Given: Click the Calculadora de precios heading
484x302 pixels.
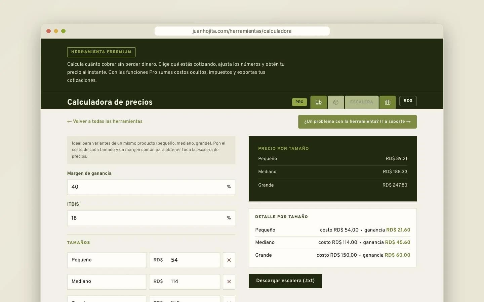Looking at the screenshot, I should tap(110, 102).
